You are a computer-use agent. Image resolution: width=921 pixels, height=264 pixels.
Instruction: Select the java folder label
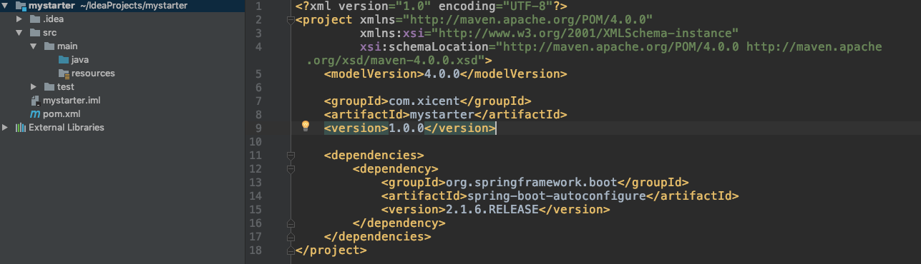coord(80,60)
